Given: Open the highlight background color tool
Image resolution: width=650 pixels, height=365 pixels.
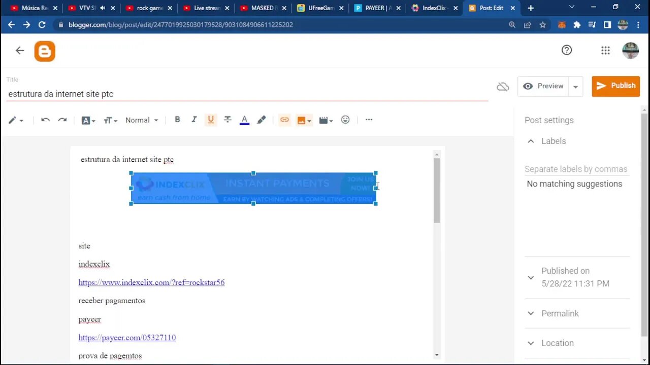Looking at the screenshot, I should [261, 120].
